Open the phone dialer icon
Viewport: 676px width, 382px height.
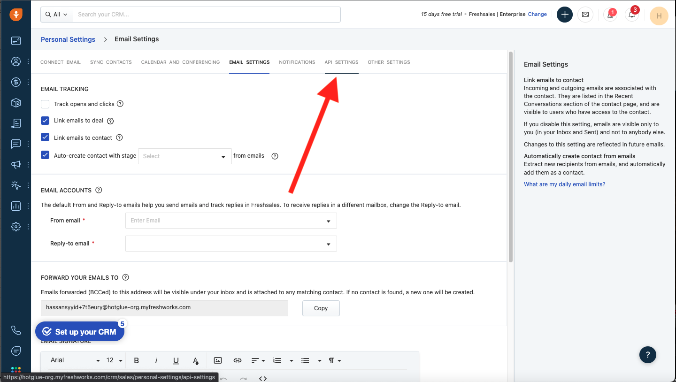[x=16, y=330]
